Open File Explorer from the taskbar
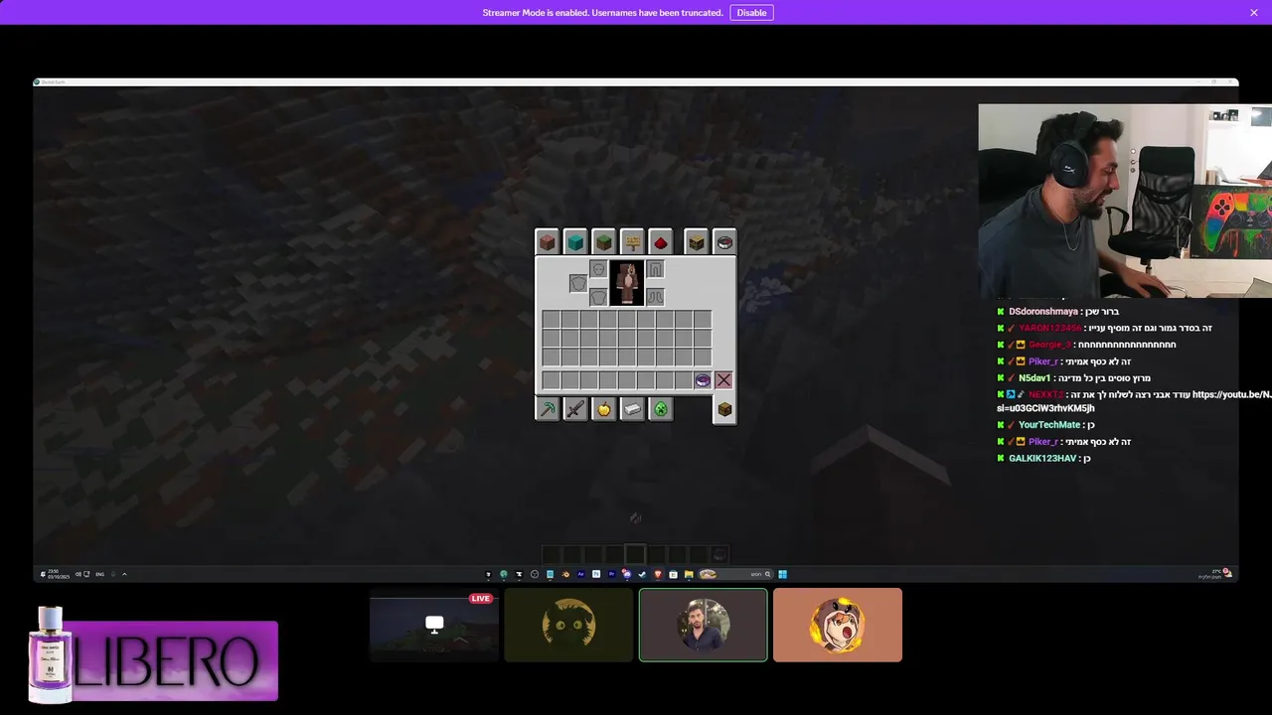 coord(689,574)
